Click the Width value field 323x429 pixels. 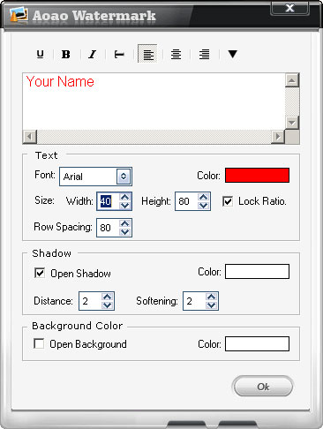point(108,201)
